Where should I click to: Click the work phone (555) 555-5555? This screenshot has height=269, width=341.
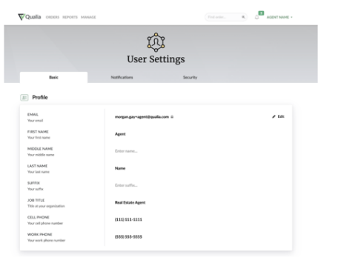click(128, 237)
